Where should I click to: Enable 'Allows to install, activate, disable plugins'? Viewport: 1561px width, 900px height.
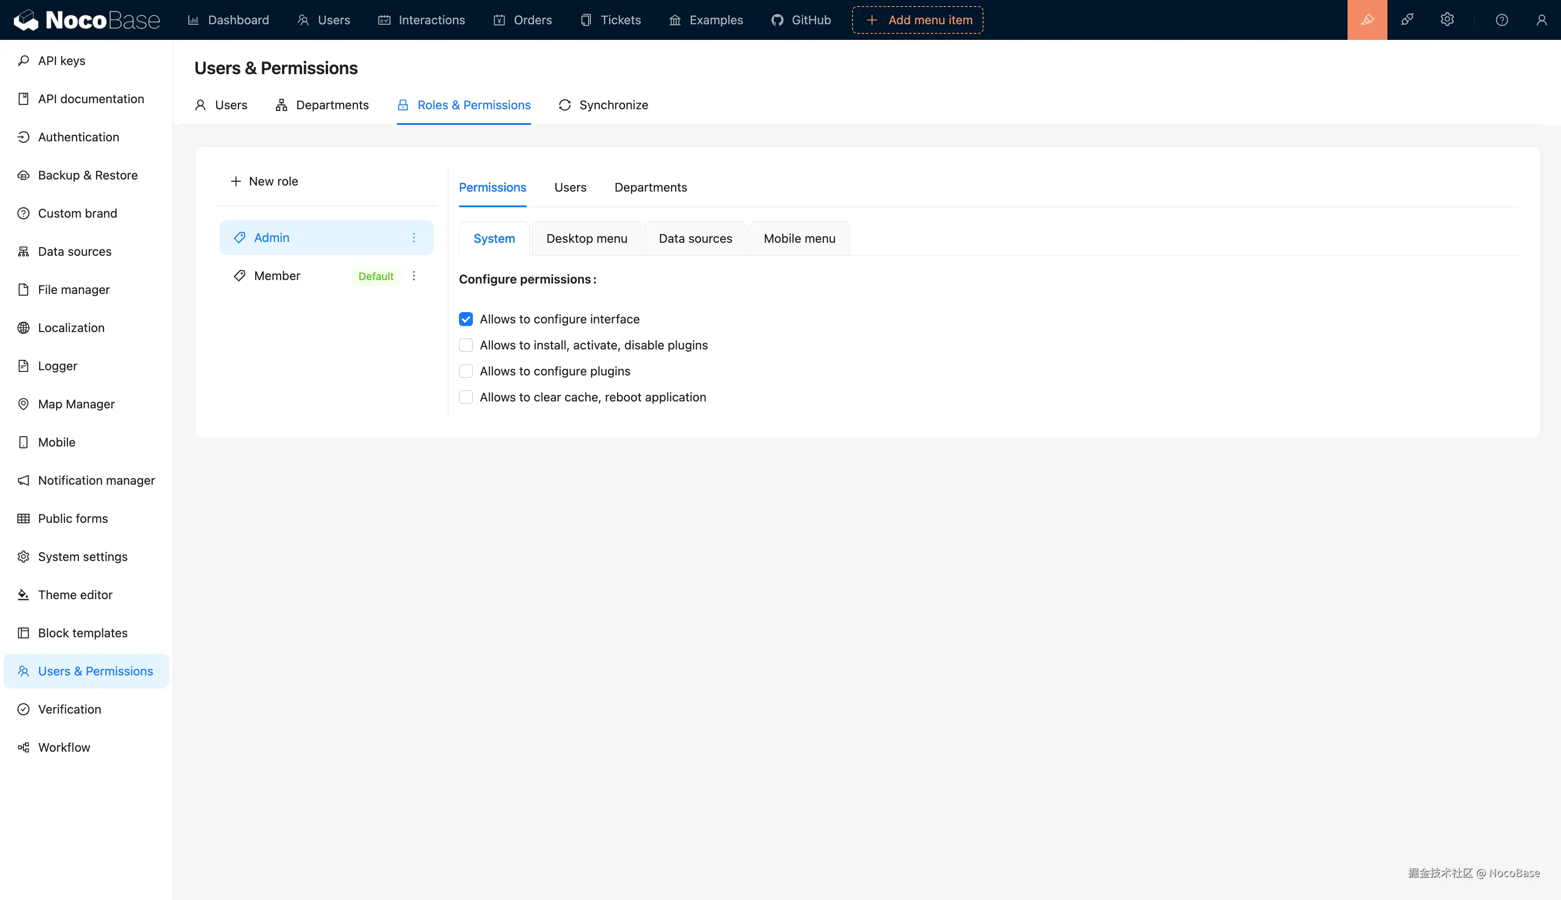pos(466,345)
